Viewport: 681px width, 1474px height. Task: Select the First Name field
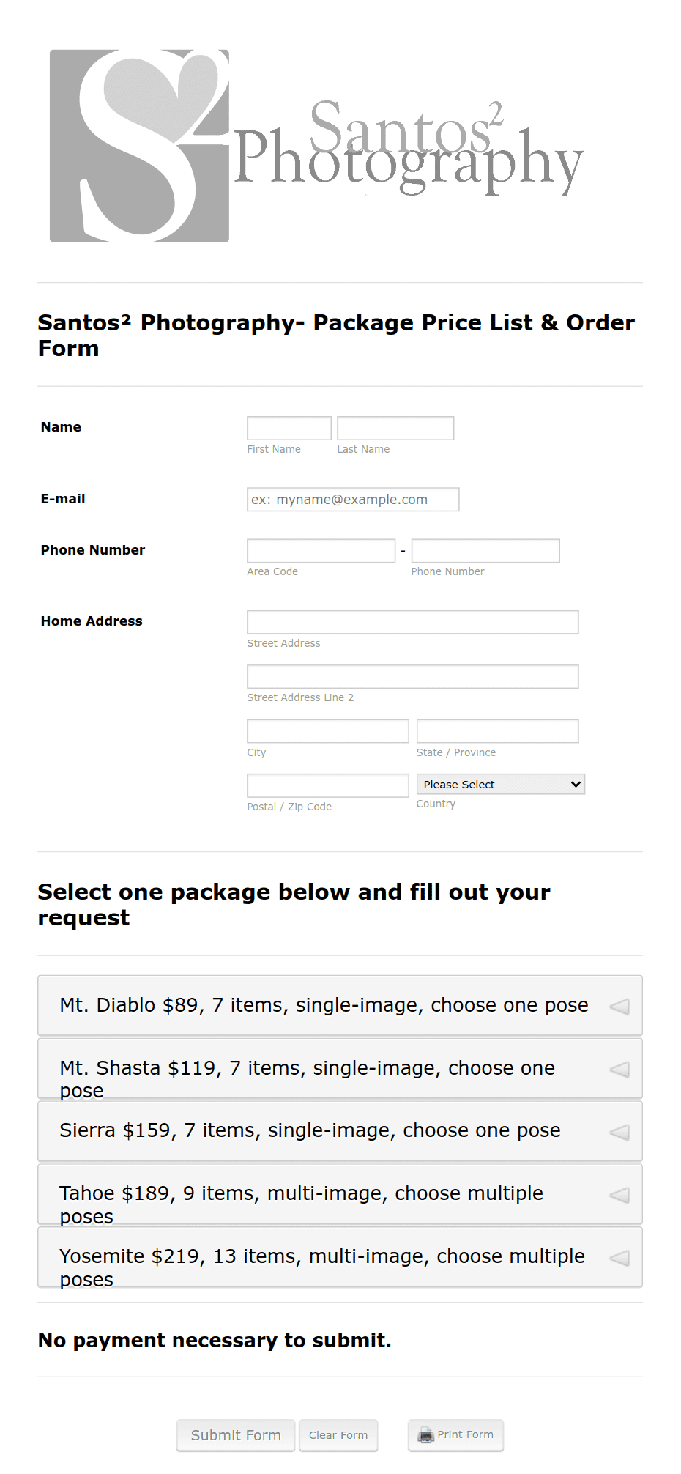[x=289, y=428]
